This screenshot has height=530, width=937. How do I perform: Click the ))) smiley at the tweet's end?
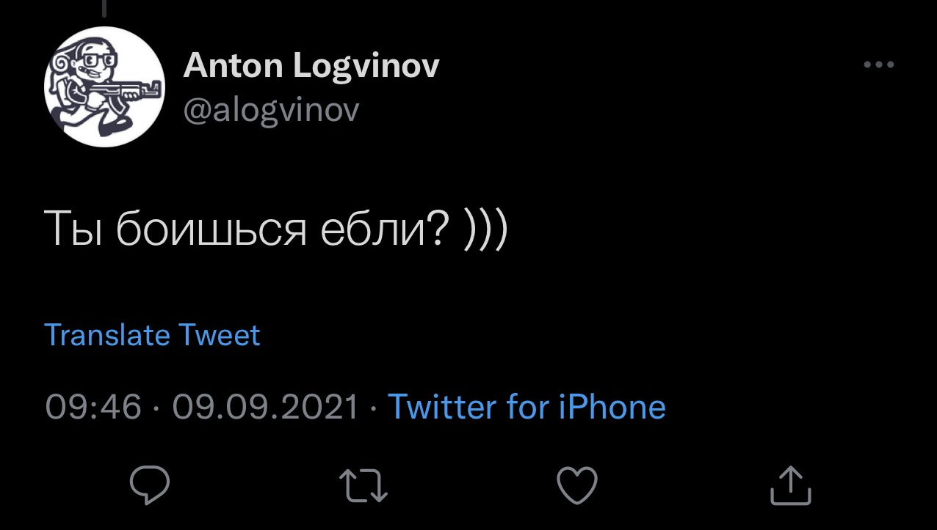[485, 230]
